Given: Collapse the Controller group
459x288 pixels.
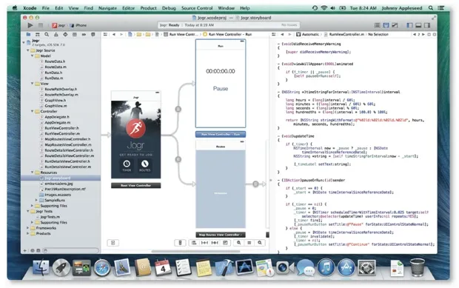Looking at the screenshot, I should pyautogui.click(x=32, y=112).
